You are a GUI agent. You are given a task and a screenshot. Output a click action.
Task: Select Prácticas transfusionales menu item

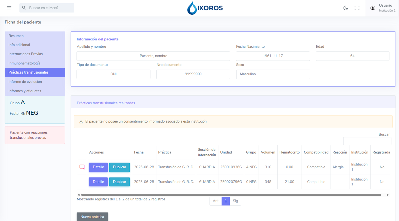point(35,72)
